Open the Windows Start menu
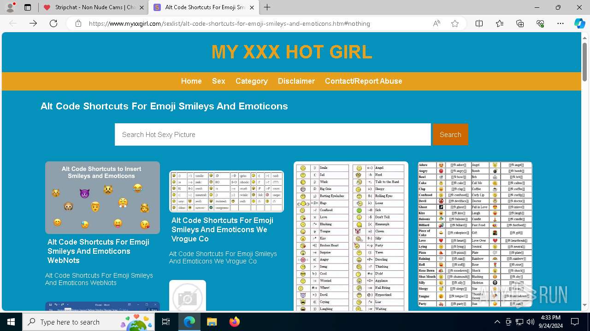The image size is (590, 331). click(x=11, y=322)
